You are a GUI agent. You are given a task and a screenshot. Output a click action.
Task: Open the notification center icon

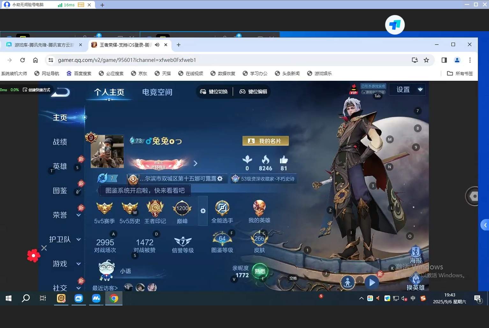(x=478, y=299)
